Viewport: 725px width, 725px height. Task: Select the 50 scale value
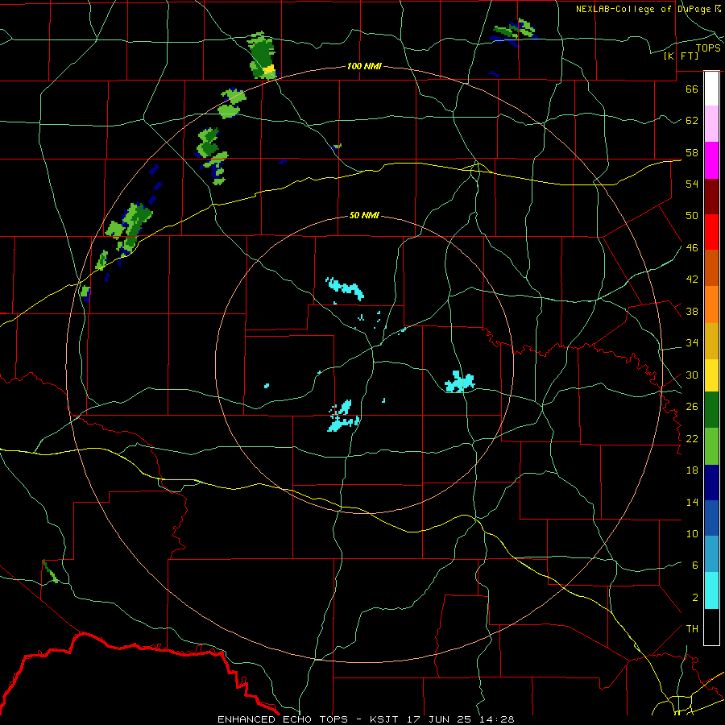click(692, 216)
